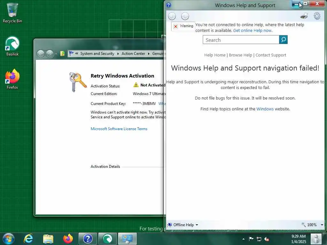327x245 pixels.
Task: Open the Start menu orb
Action: coord(9,239)
